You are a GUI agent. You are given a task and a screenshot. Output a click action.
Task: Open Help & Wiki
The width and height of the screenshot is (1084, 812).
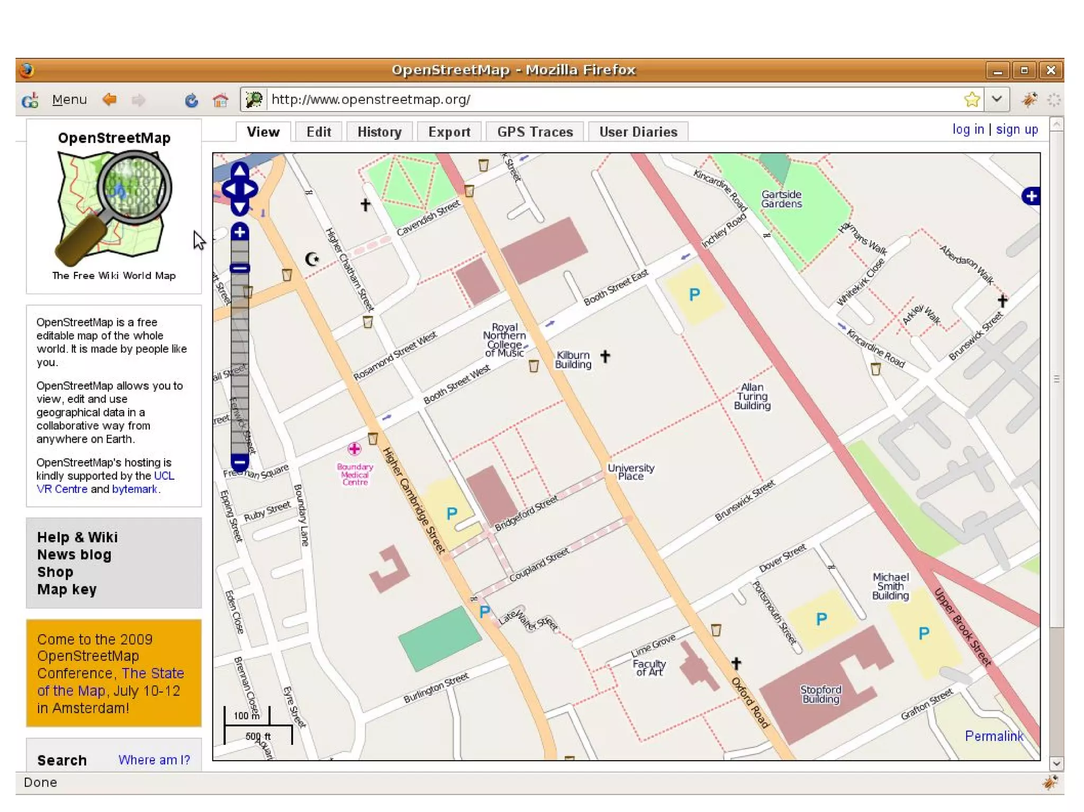tap(77, 537)
